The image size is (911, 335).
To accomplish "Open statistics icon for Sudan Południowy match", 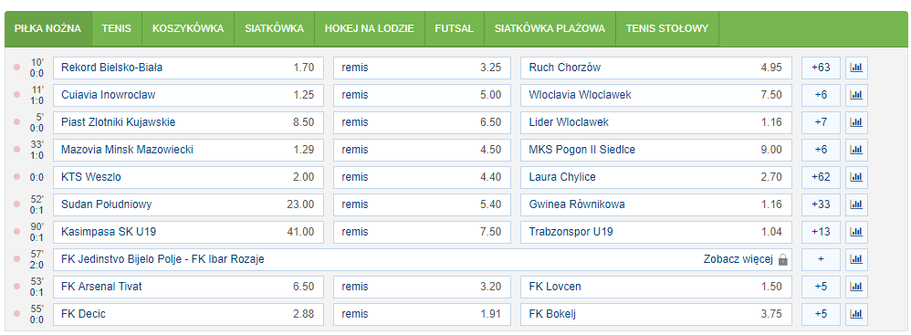I will click(x=856, y=204).
